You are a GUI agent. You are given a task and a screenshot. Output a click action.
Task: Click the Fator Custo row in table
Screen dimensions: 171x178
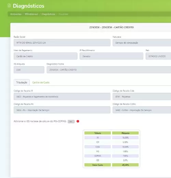tap(111, 165)
